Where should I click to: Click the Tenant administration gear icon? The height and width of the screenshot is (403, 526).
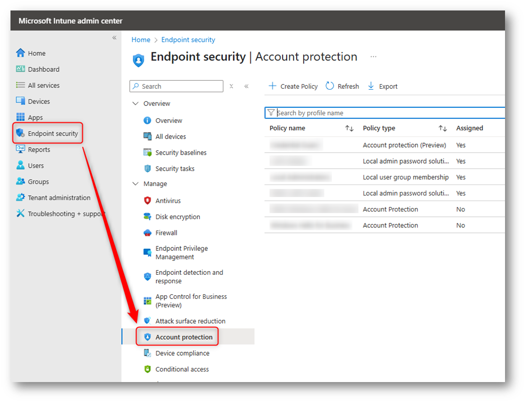tap(20, 198)
